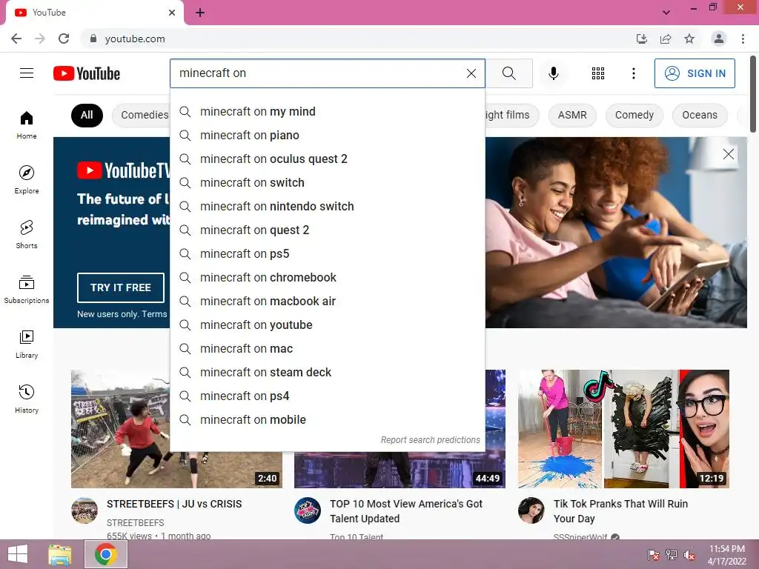Reload the page
This screenshot has height=569, width=759.
click(x=64, y=39)
